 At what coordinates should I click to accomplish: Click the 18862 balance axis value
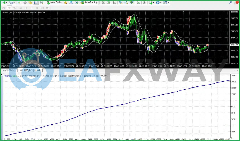click(234, 75)
